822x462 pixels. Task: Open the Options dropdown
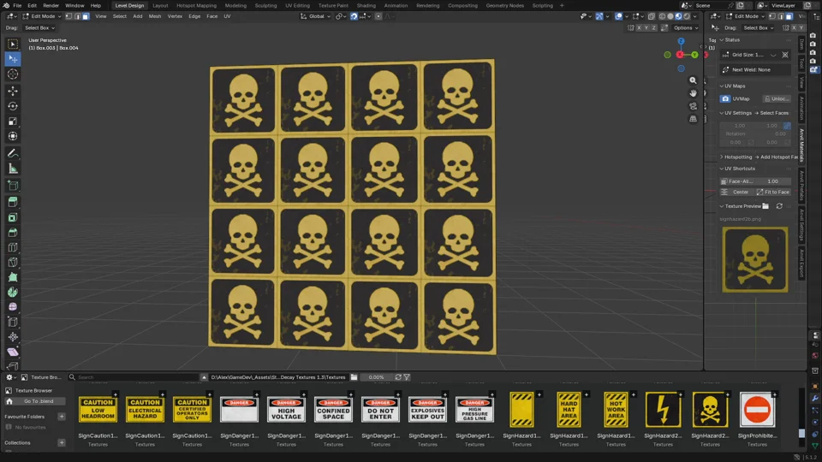685,27
